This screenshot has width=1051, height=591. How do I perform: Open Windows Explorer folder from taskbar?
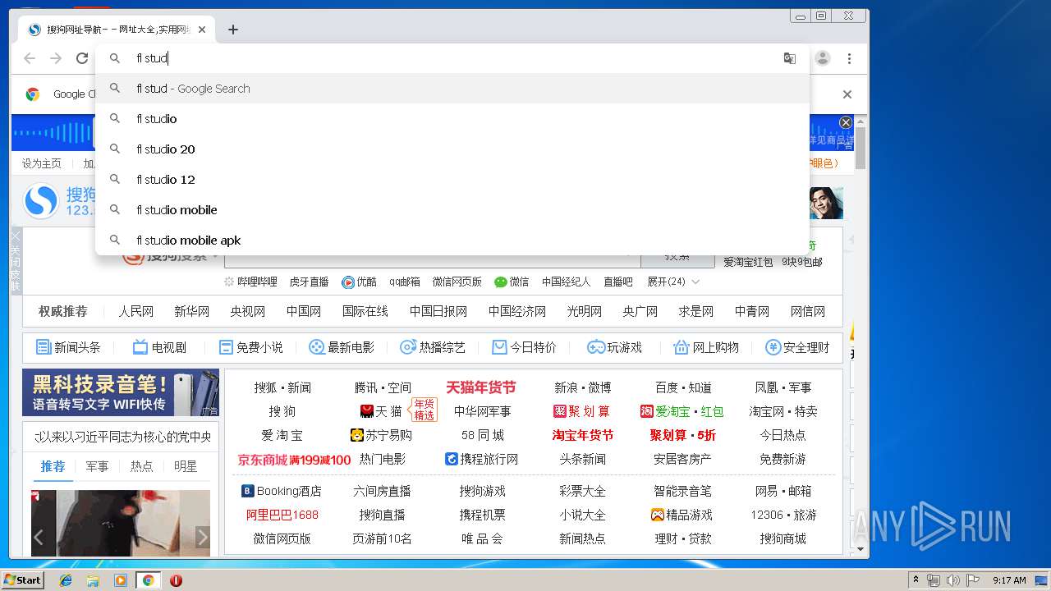click(93, 580)
